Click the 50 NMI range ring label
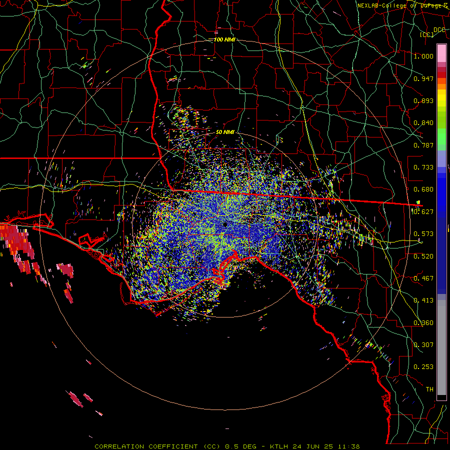 225,132
